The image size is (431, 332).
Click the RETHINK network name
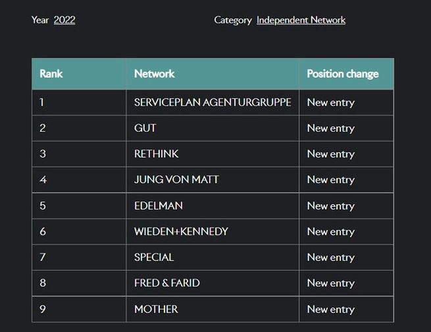pyautogui.click(x=157, y=153)
